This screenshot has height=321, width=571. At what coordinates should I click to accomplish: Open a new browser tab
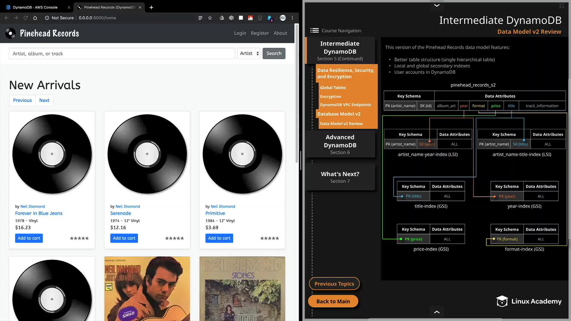pos(151,7)
